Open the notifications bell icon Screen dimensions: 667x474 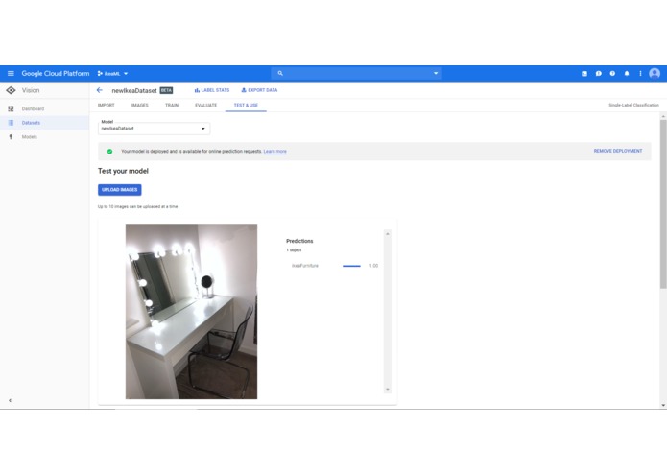coord(627,74)
